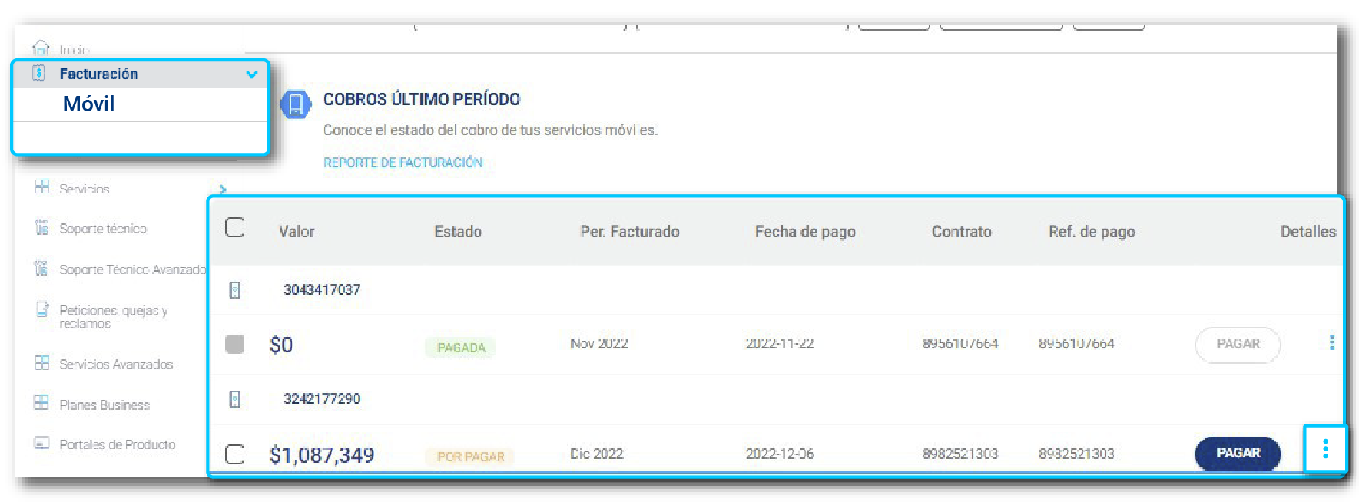Viewport: 1359px width, 502px height.
Task: Click the mobile phone hexagon icon
Action: pos(295,104)
